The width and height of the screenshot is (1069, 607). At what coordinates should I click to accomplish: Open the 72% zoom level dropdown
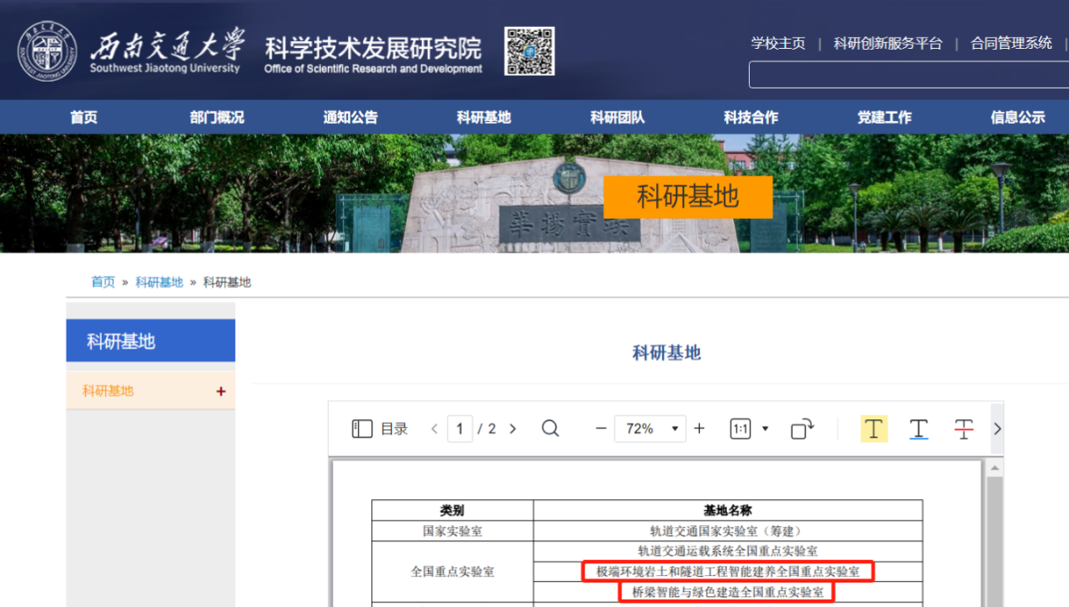(649, 429)
